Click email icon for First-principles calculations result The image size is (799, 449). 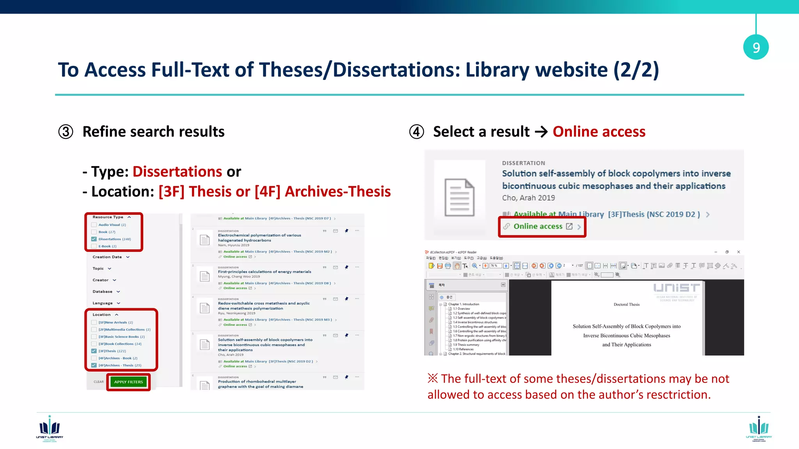(x=335, y=267)
